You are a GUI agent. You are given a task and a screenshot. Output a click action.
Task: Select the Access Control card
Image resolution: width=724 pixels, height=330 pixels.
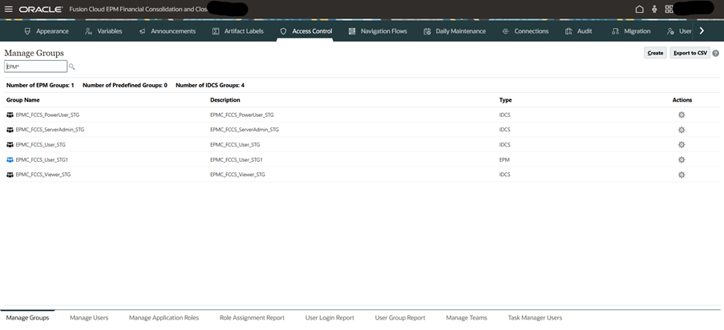click(x=305, y=31)
